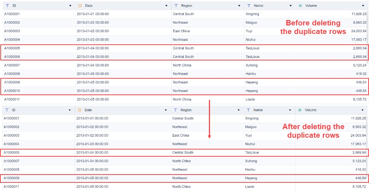Open the Volume column dropdown in the lower table
Image resolution: width=369 pixels, height=191 pixels.
click(363, 111)
